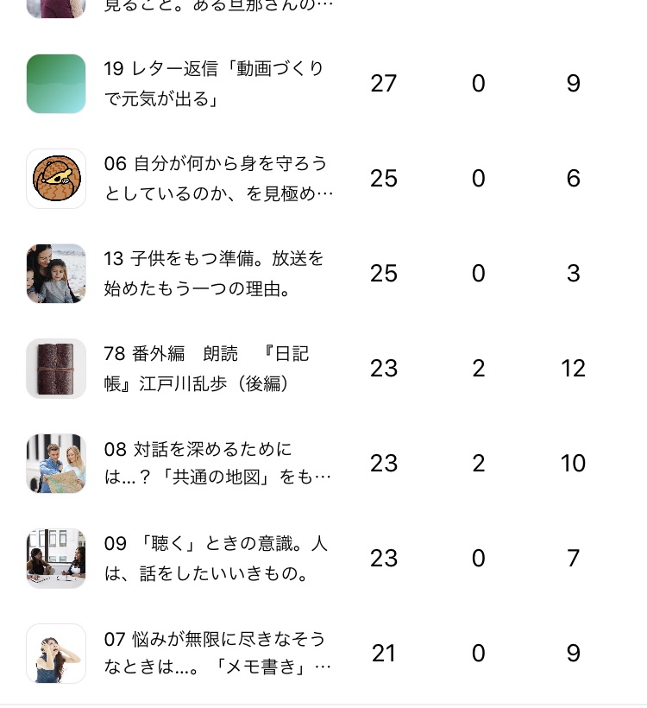The width and height of the screenshot is (647, 708).
Task: Tap the play count 27 for episode 19
Action: tap(384, 84)
